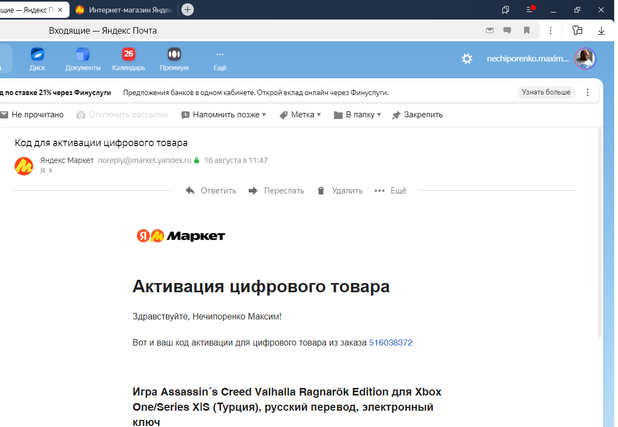Click the Яндекс Маркет sender avatar
This screenshot has width=618, height=427.
click(x=24, y=166)
